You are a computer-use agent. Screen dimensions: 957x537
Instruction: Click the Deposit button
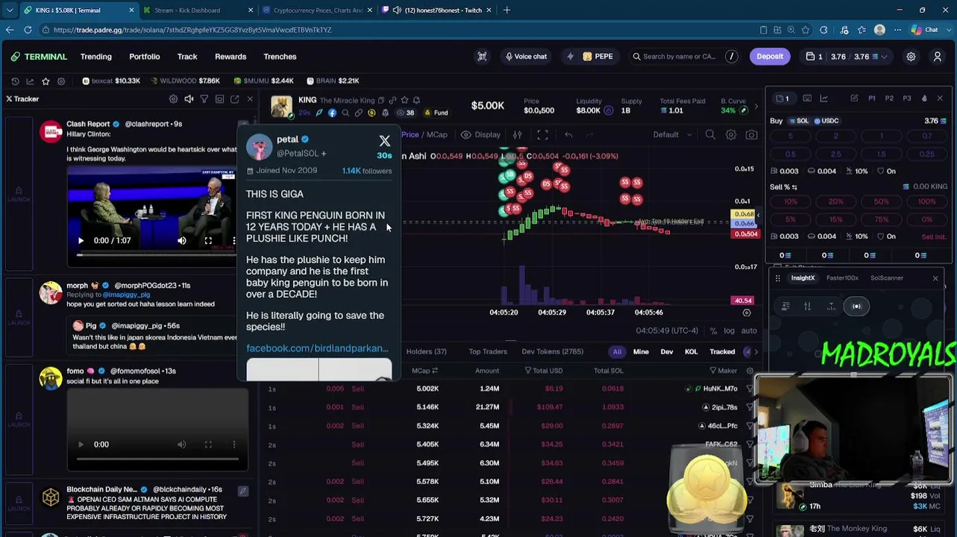[x=770, y=57]
